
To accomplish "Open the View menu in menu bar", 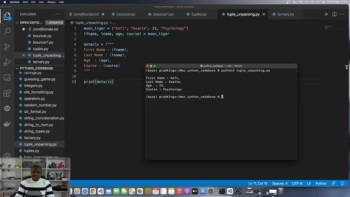I will (42, 2).
